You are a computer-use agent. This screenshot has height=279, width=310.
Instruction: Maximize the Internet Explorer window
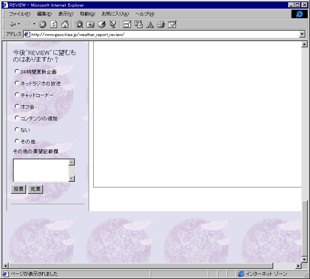pyautogui.click(x=297, y=5)
